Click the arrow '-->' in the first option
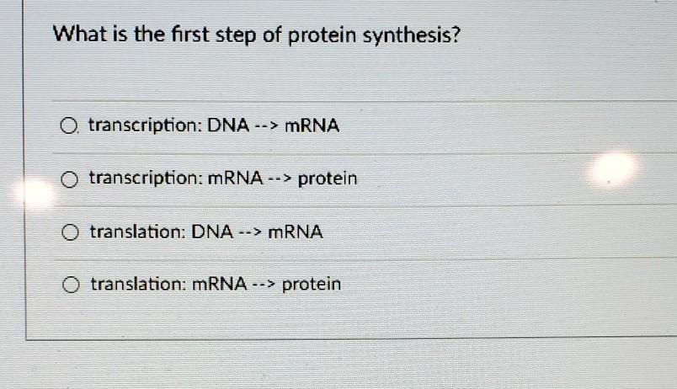Screen dimensions: 677x389 [266, 126]
